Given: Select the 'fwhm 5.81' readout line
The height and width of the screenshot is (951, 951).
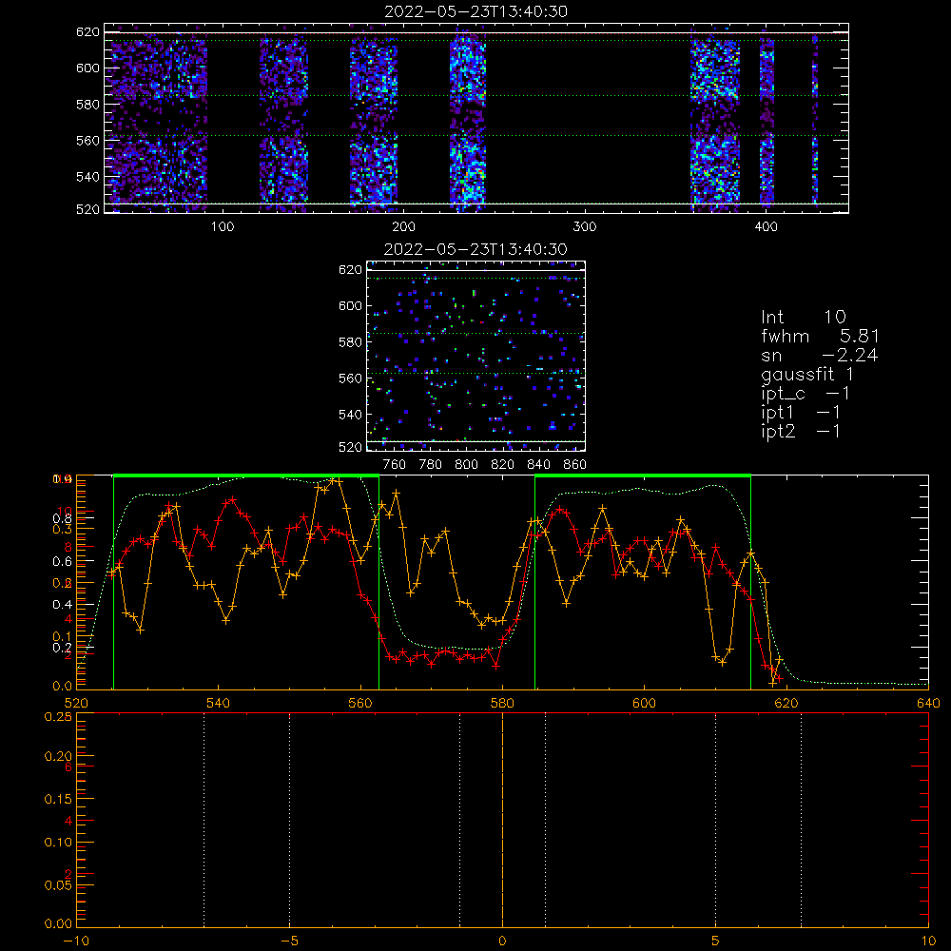Looking at the screenshot, I should pos(820,336).
